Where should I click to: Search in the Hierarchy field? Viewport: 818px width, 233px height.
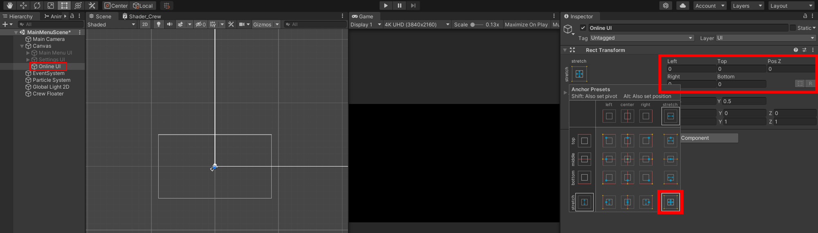(x=51, y=24)
